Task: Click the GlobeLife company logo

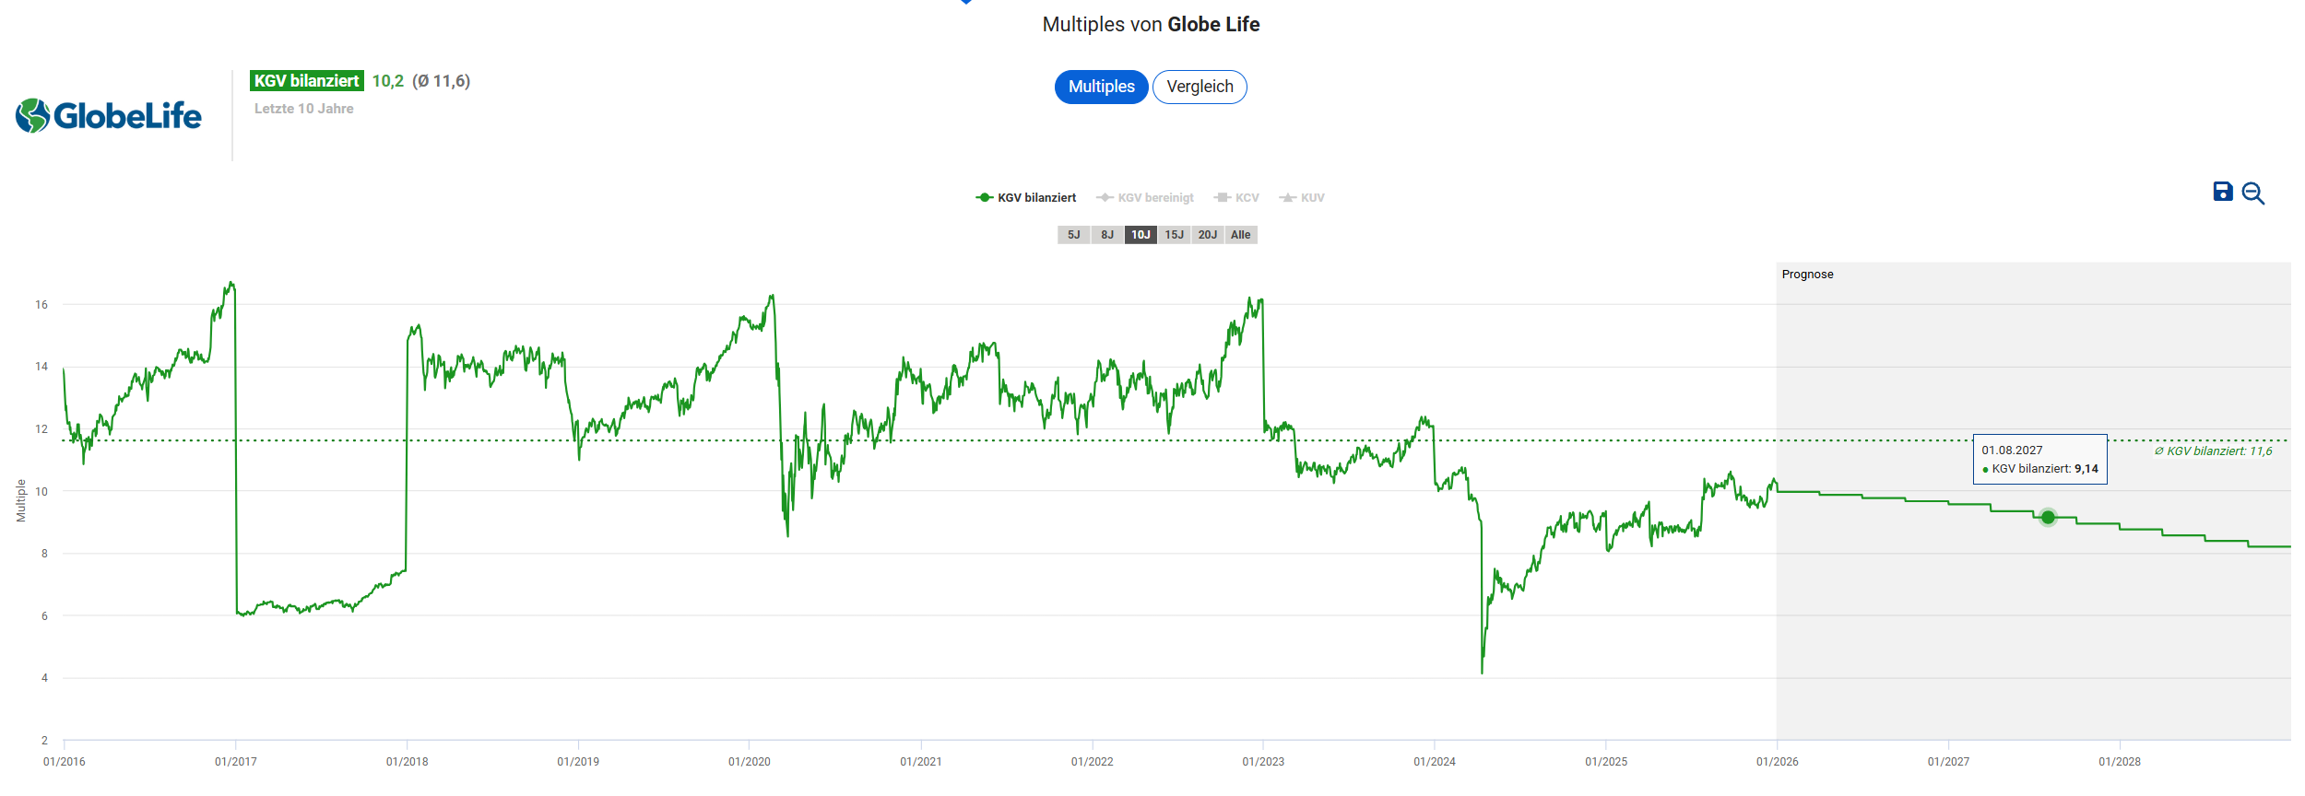Action: pos(109,116)
